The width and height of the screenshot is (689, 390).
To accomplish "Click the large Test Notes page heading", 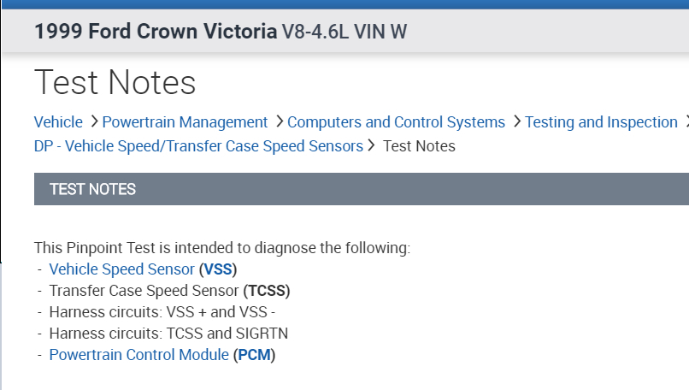I will [115, 83].
